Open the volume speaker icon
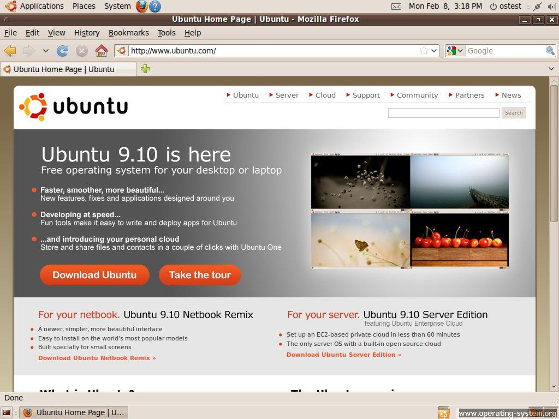The height and width of the screenshot is (419, 559). pos(552,7)
